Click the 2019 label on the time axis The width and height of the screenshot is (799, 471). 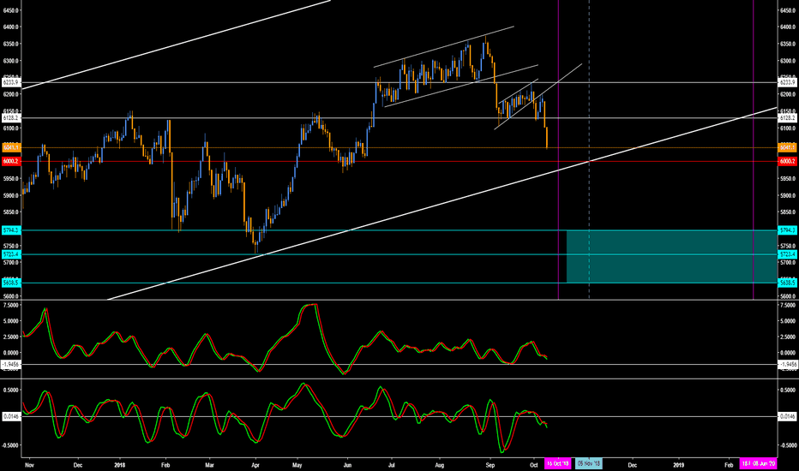pos(679,465)
